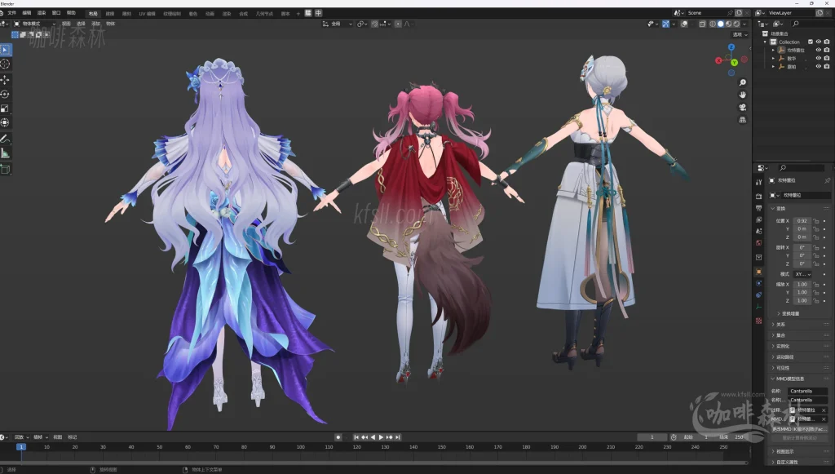This screenshot has height=474, width=835.
Task: Open the Window menu (窗口)
Action: 56,13
